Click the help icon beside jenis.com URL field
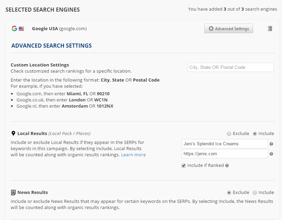 point(271,154)
